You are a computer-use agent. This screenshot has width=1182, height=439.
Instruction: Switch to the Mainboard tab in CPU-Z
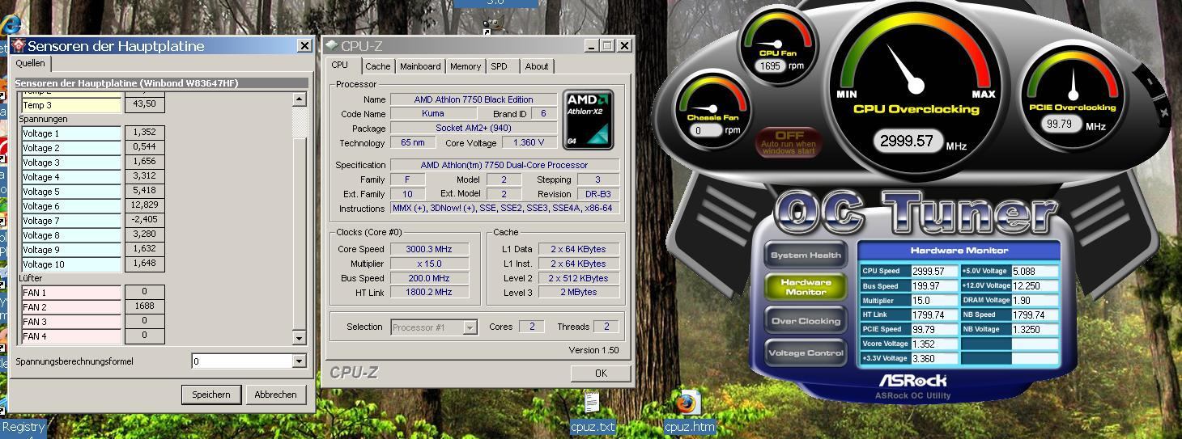pyautogui.click(x=420, y=66)
